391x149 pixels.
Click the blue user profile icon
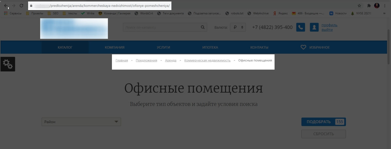coord(314,27)
